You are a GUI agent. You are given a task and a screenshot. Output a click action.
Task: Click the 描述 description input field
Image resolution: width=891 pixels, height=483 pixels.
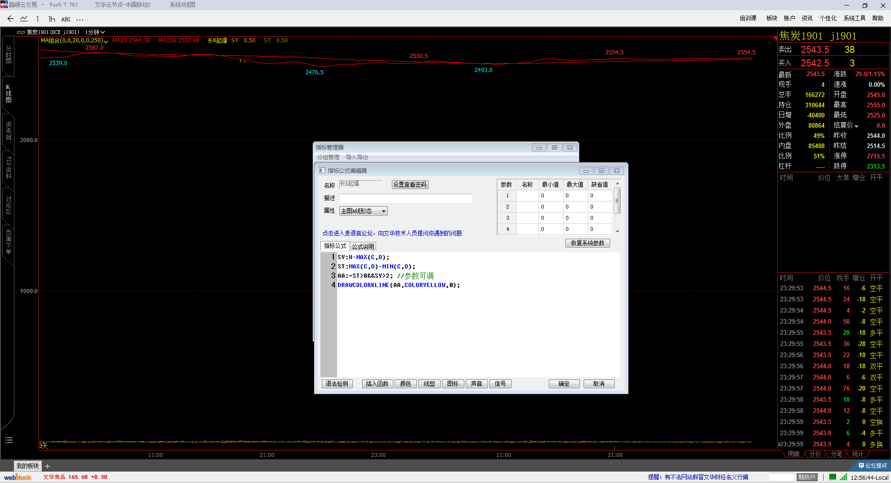pyautogui.click(x=406, y=198)
